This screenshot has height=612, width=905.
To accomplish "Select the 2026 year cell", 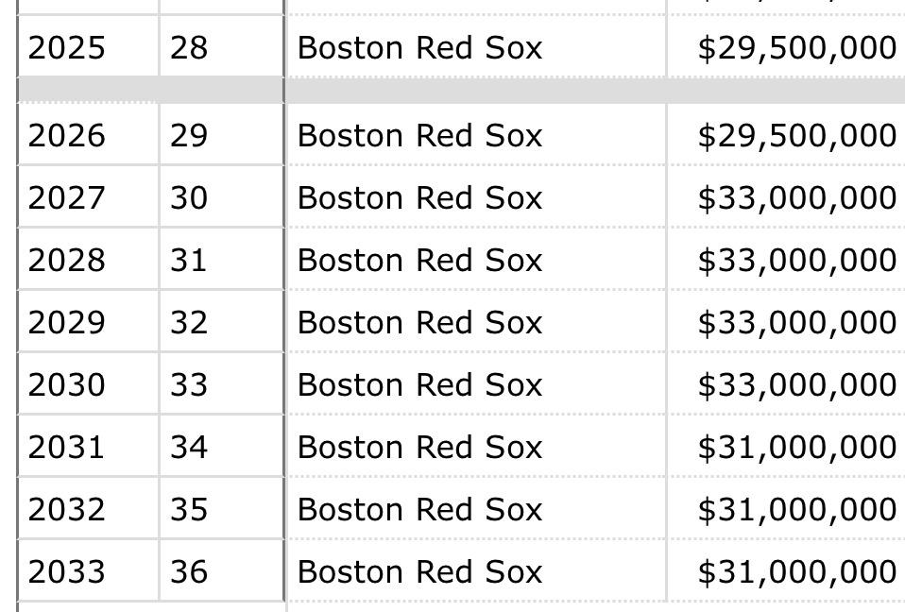I will click(x=88, y=135).
